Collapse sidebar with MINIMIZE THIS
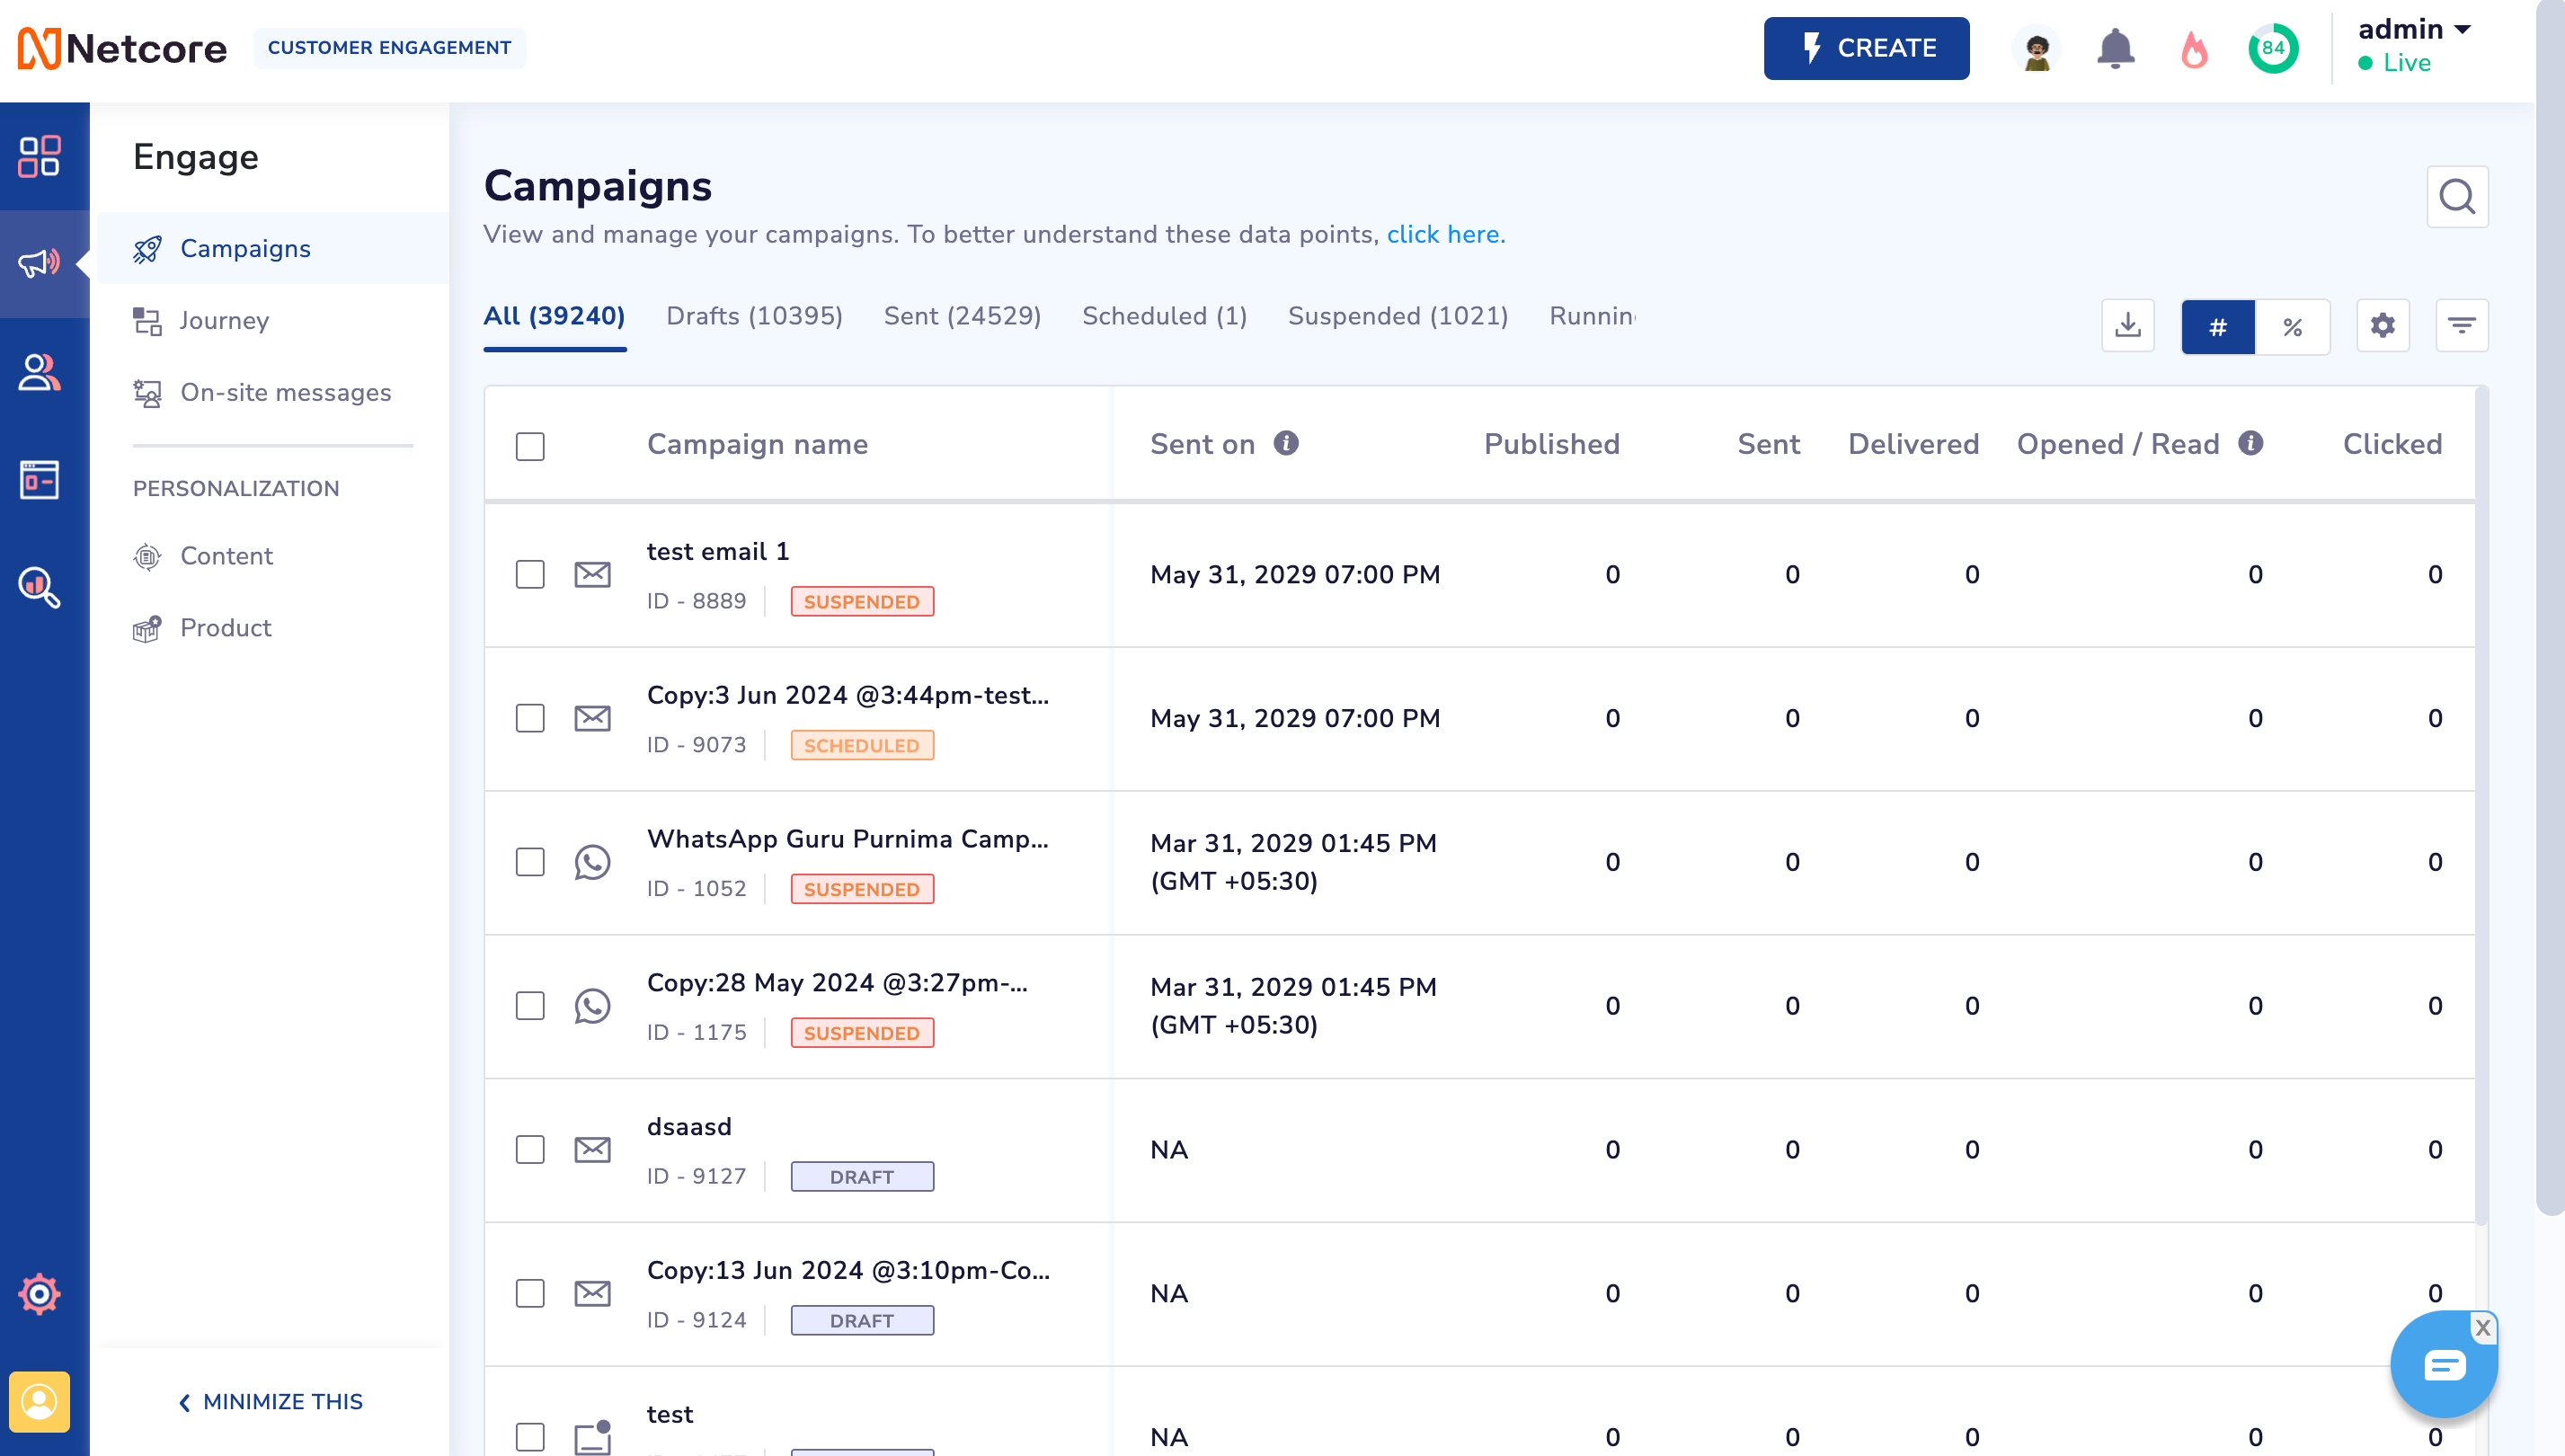The image size is (2565, 1456). pyautogui.click(x=270, y=1401)
